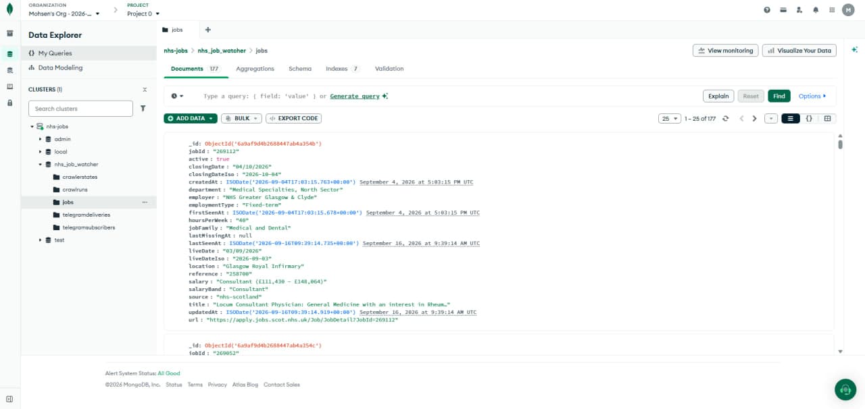Click the Generate query link

tap(355, 97)
